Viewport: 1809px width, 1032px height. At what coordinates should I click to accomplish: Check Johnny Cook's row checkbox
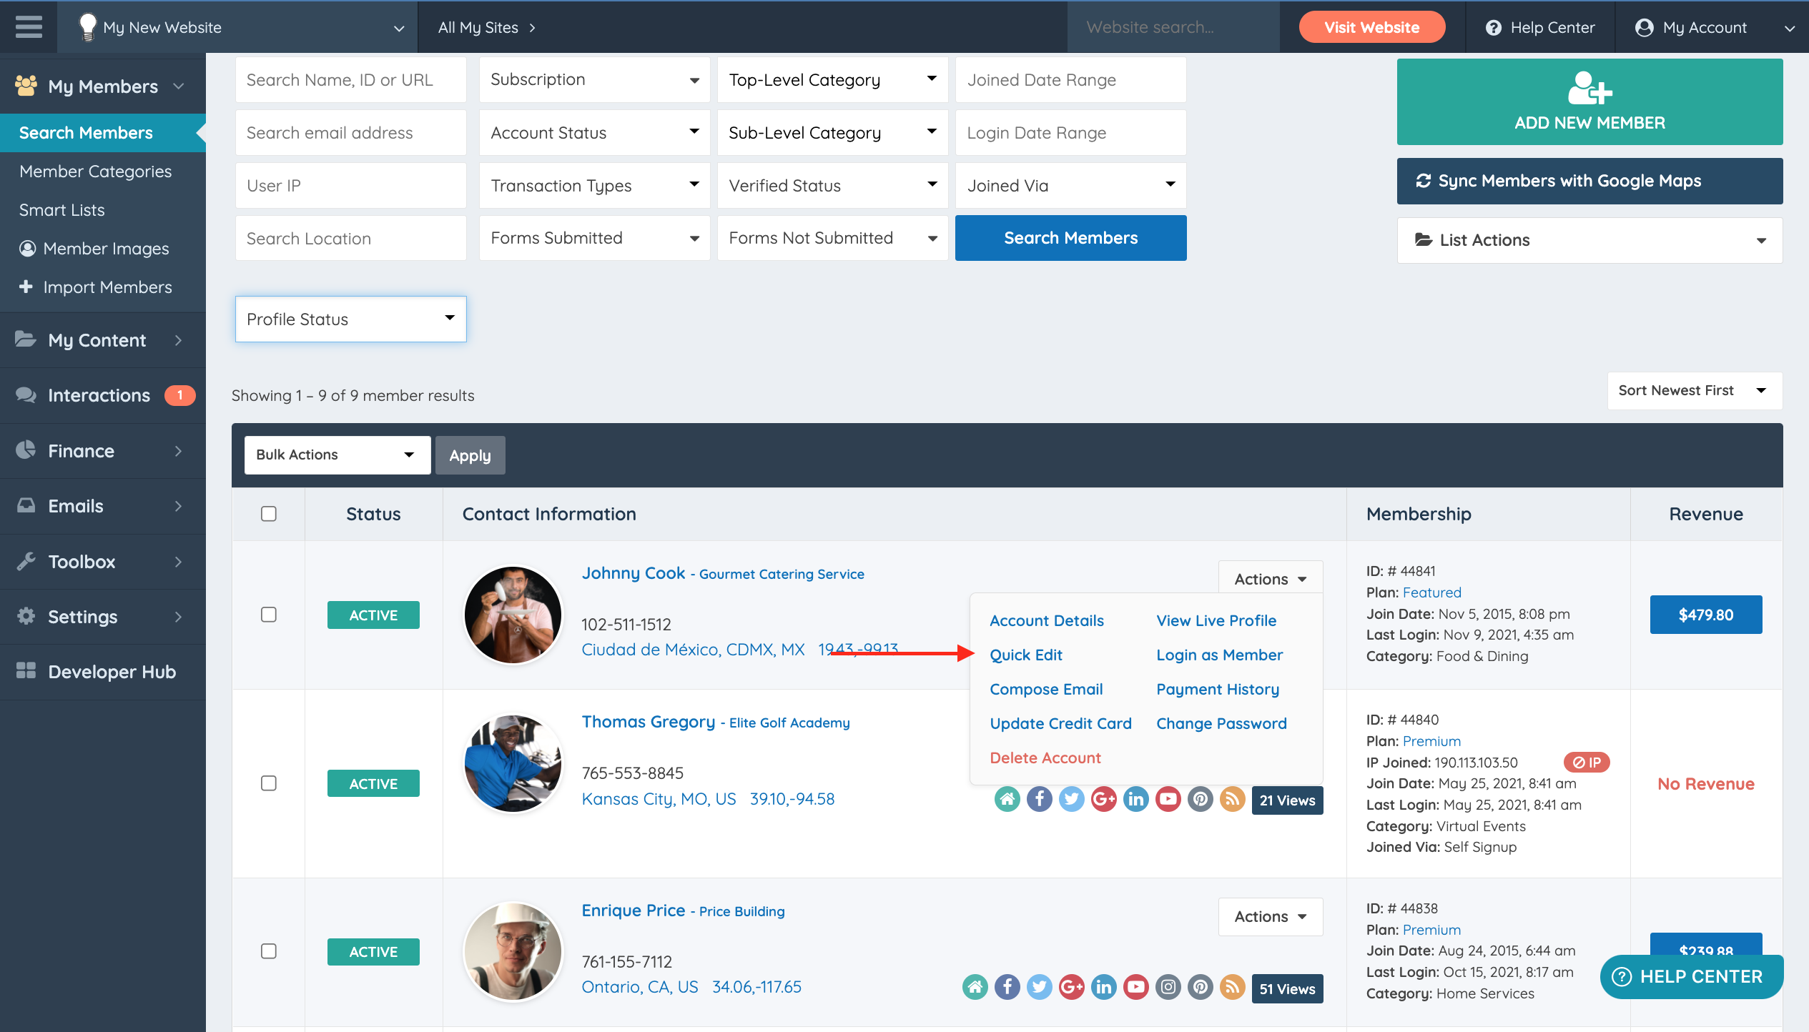point(269,615)
